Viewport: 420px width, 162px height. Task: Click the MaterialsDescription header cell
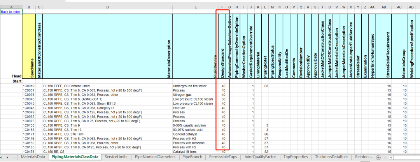107,46
